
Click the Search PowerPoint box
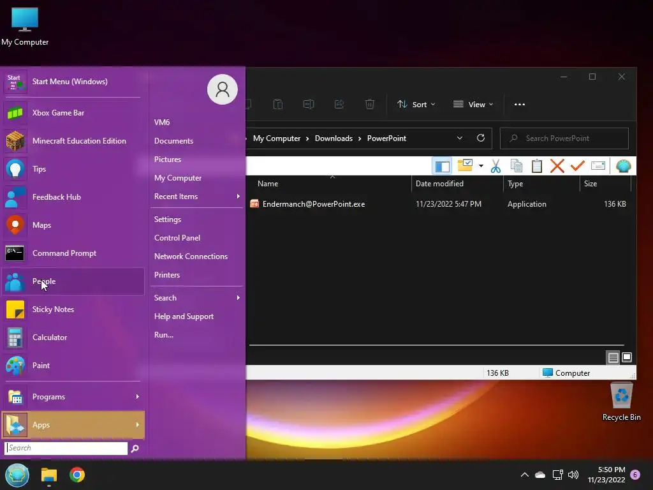click(564, 138)
